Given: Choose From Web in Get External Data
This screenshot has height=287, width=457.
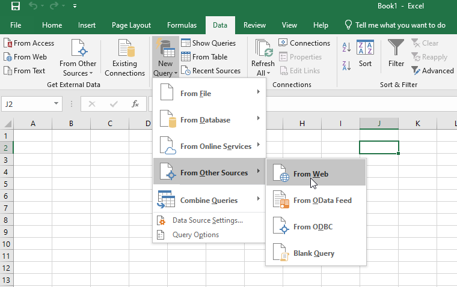Looking at the screenshot, I should pos(25,57).
